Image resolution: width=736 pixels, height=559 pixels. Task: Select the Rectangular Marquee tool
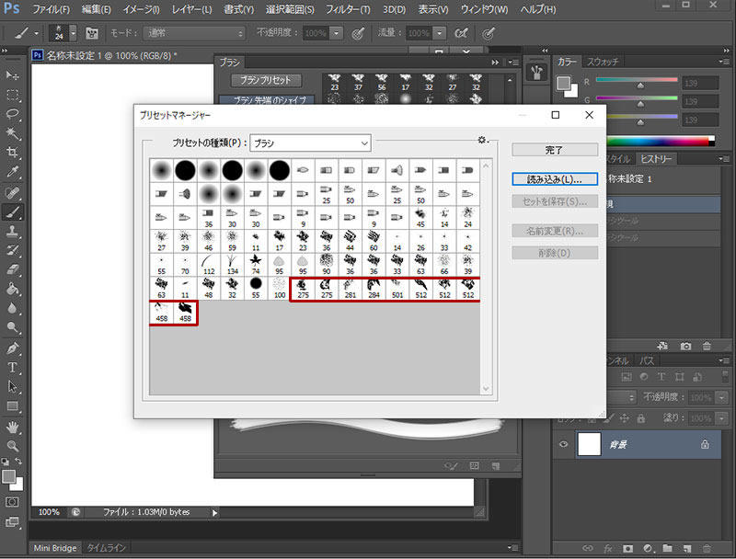(12, 95)
